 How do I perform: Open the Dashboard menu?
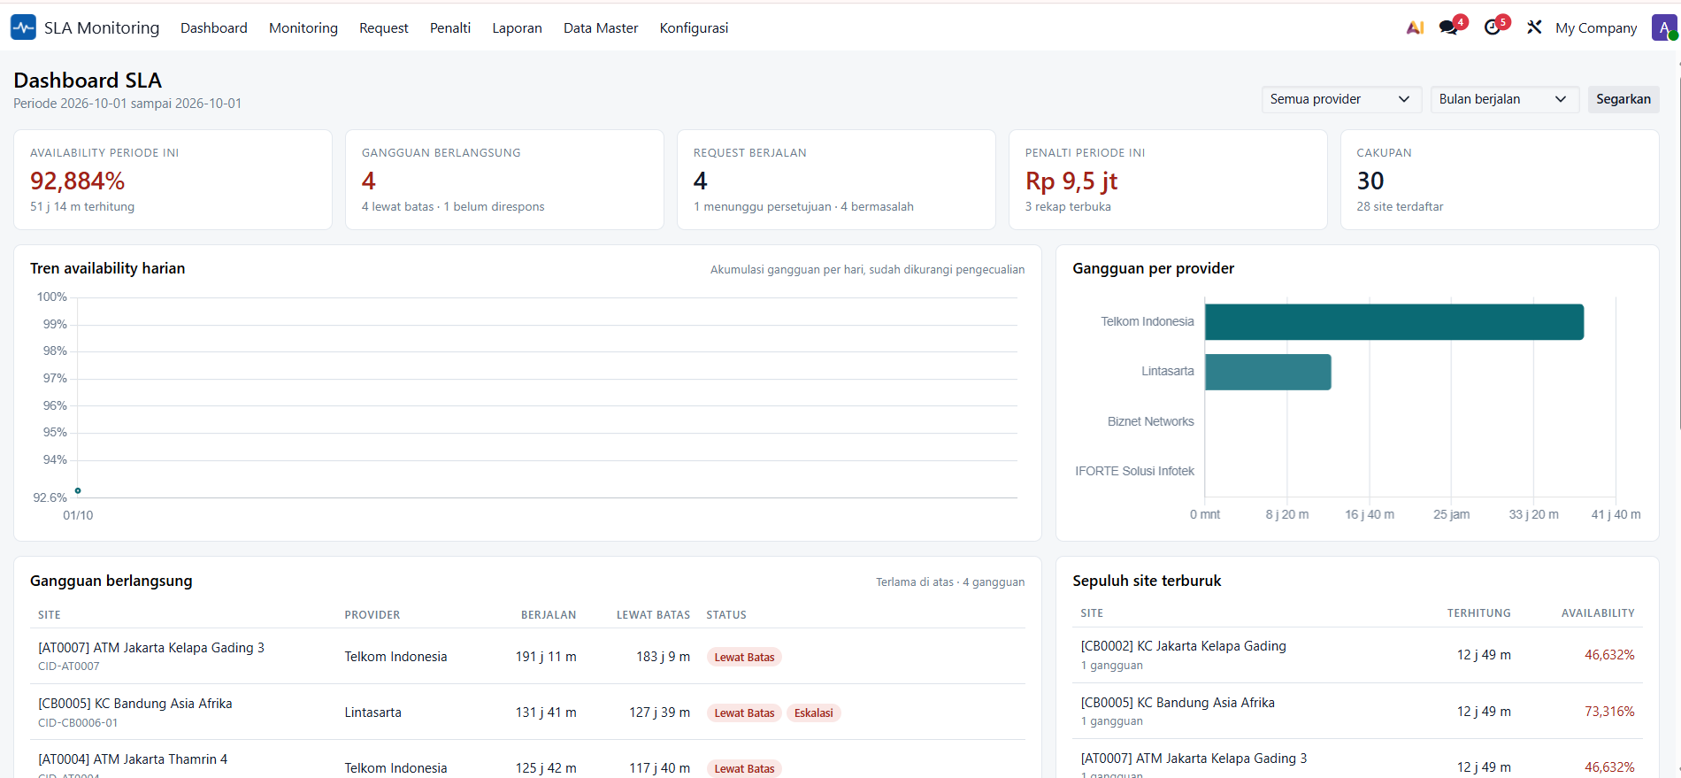(x=214, y=28)
